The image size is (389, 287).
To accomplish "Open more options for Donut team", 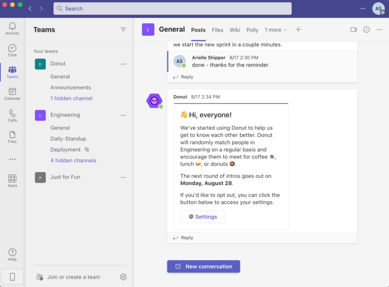I will point(123,64).
